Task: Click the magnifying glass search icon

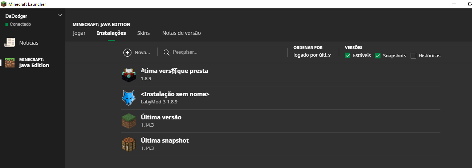Action: coord(167,53)
